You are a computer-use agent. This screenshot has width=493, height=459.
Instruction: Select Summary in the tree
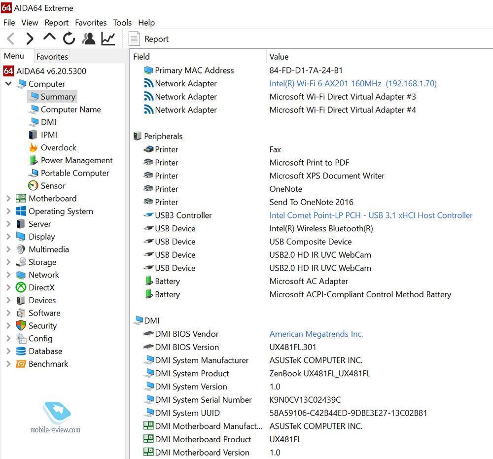click(58, 97)
